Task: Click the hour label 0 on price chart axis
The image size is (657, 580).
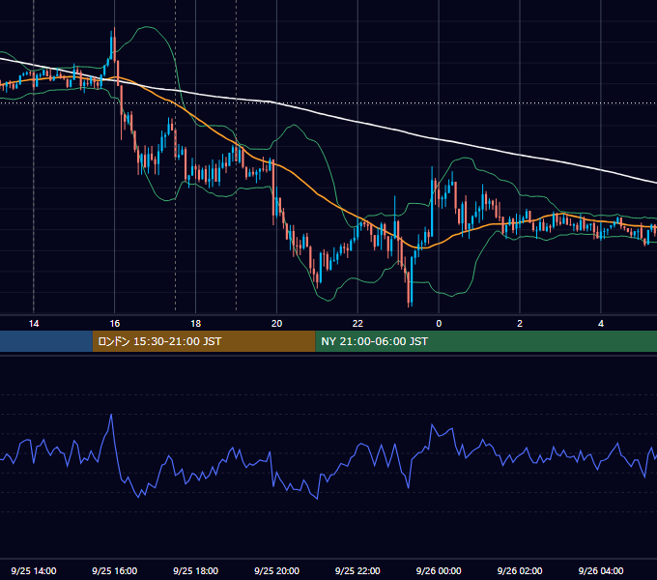Action: tap(439, 324)
